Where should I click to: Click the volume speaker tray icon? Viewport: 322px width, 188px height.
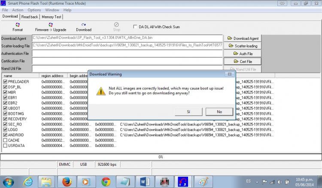click(x=279, y=182)
